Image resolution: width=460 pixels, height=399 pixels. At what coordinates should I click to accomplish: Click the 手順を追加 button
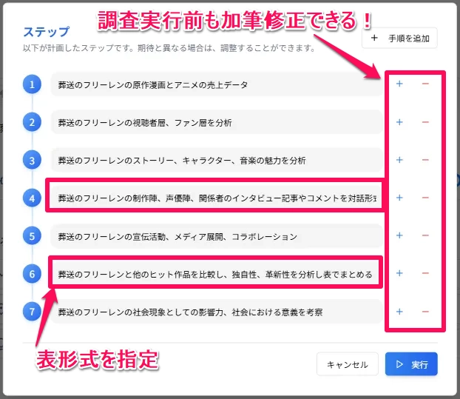[x=399, y=38]
